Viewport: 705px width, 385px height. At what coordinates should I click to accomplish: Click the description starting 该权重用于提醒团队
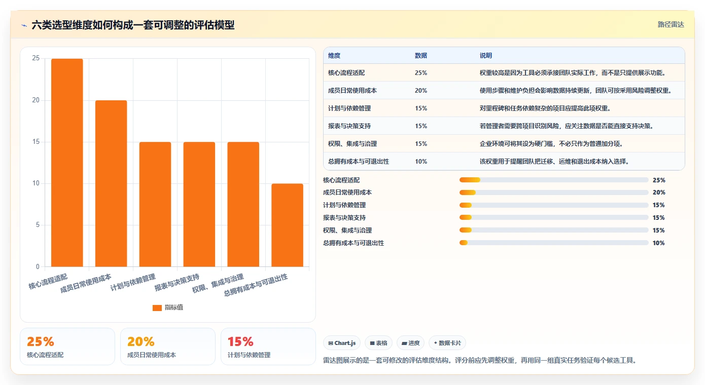tap(554, 162)
